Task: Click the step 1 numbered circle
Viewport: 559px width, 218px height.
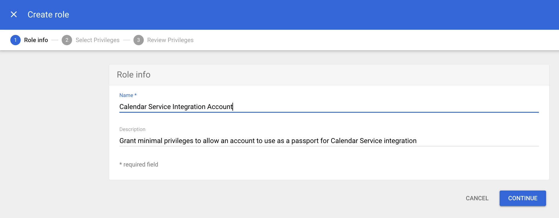Action: [x=15, y=40]
